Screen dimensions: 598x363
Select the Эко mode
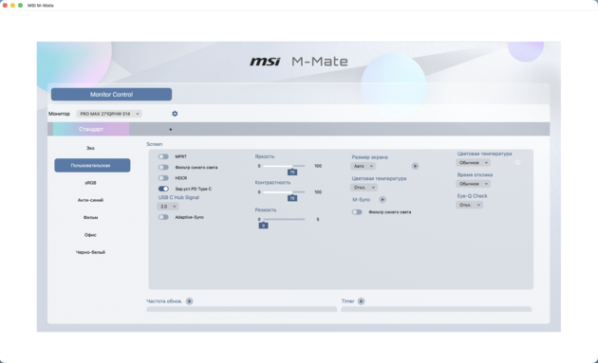[x=90, y=148]
